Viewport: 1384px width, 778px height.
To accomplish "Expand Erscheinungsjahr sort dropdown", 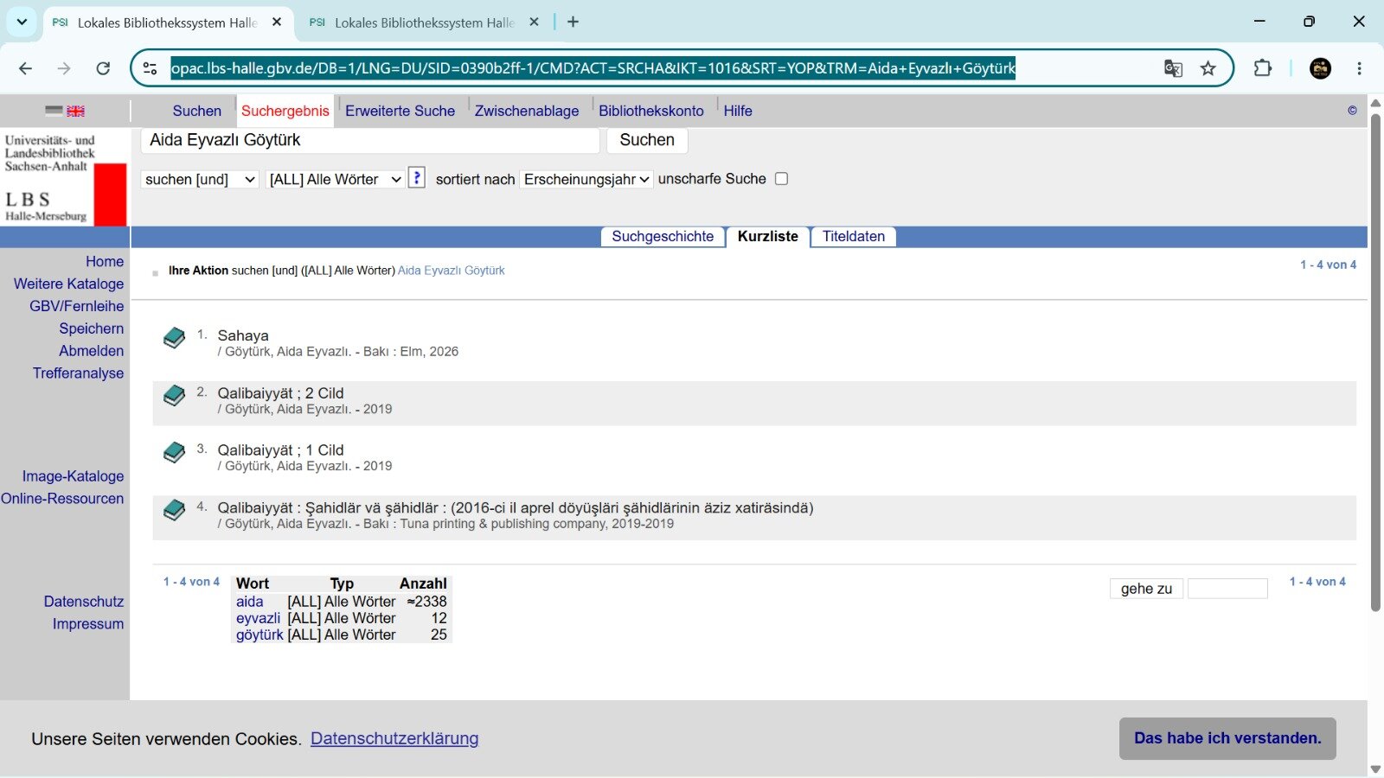I will (586, 179).
